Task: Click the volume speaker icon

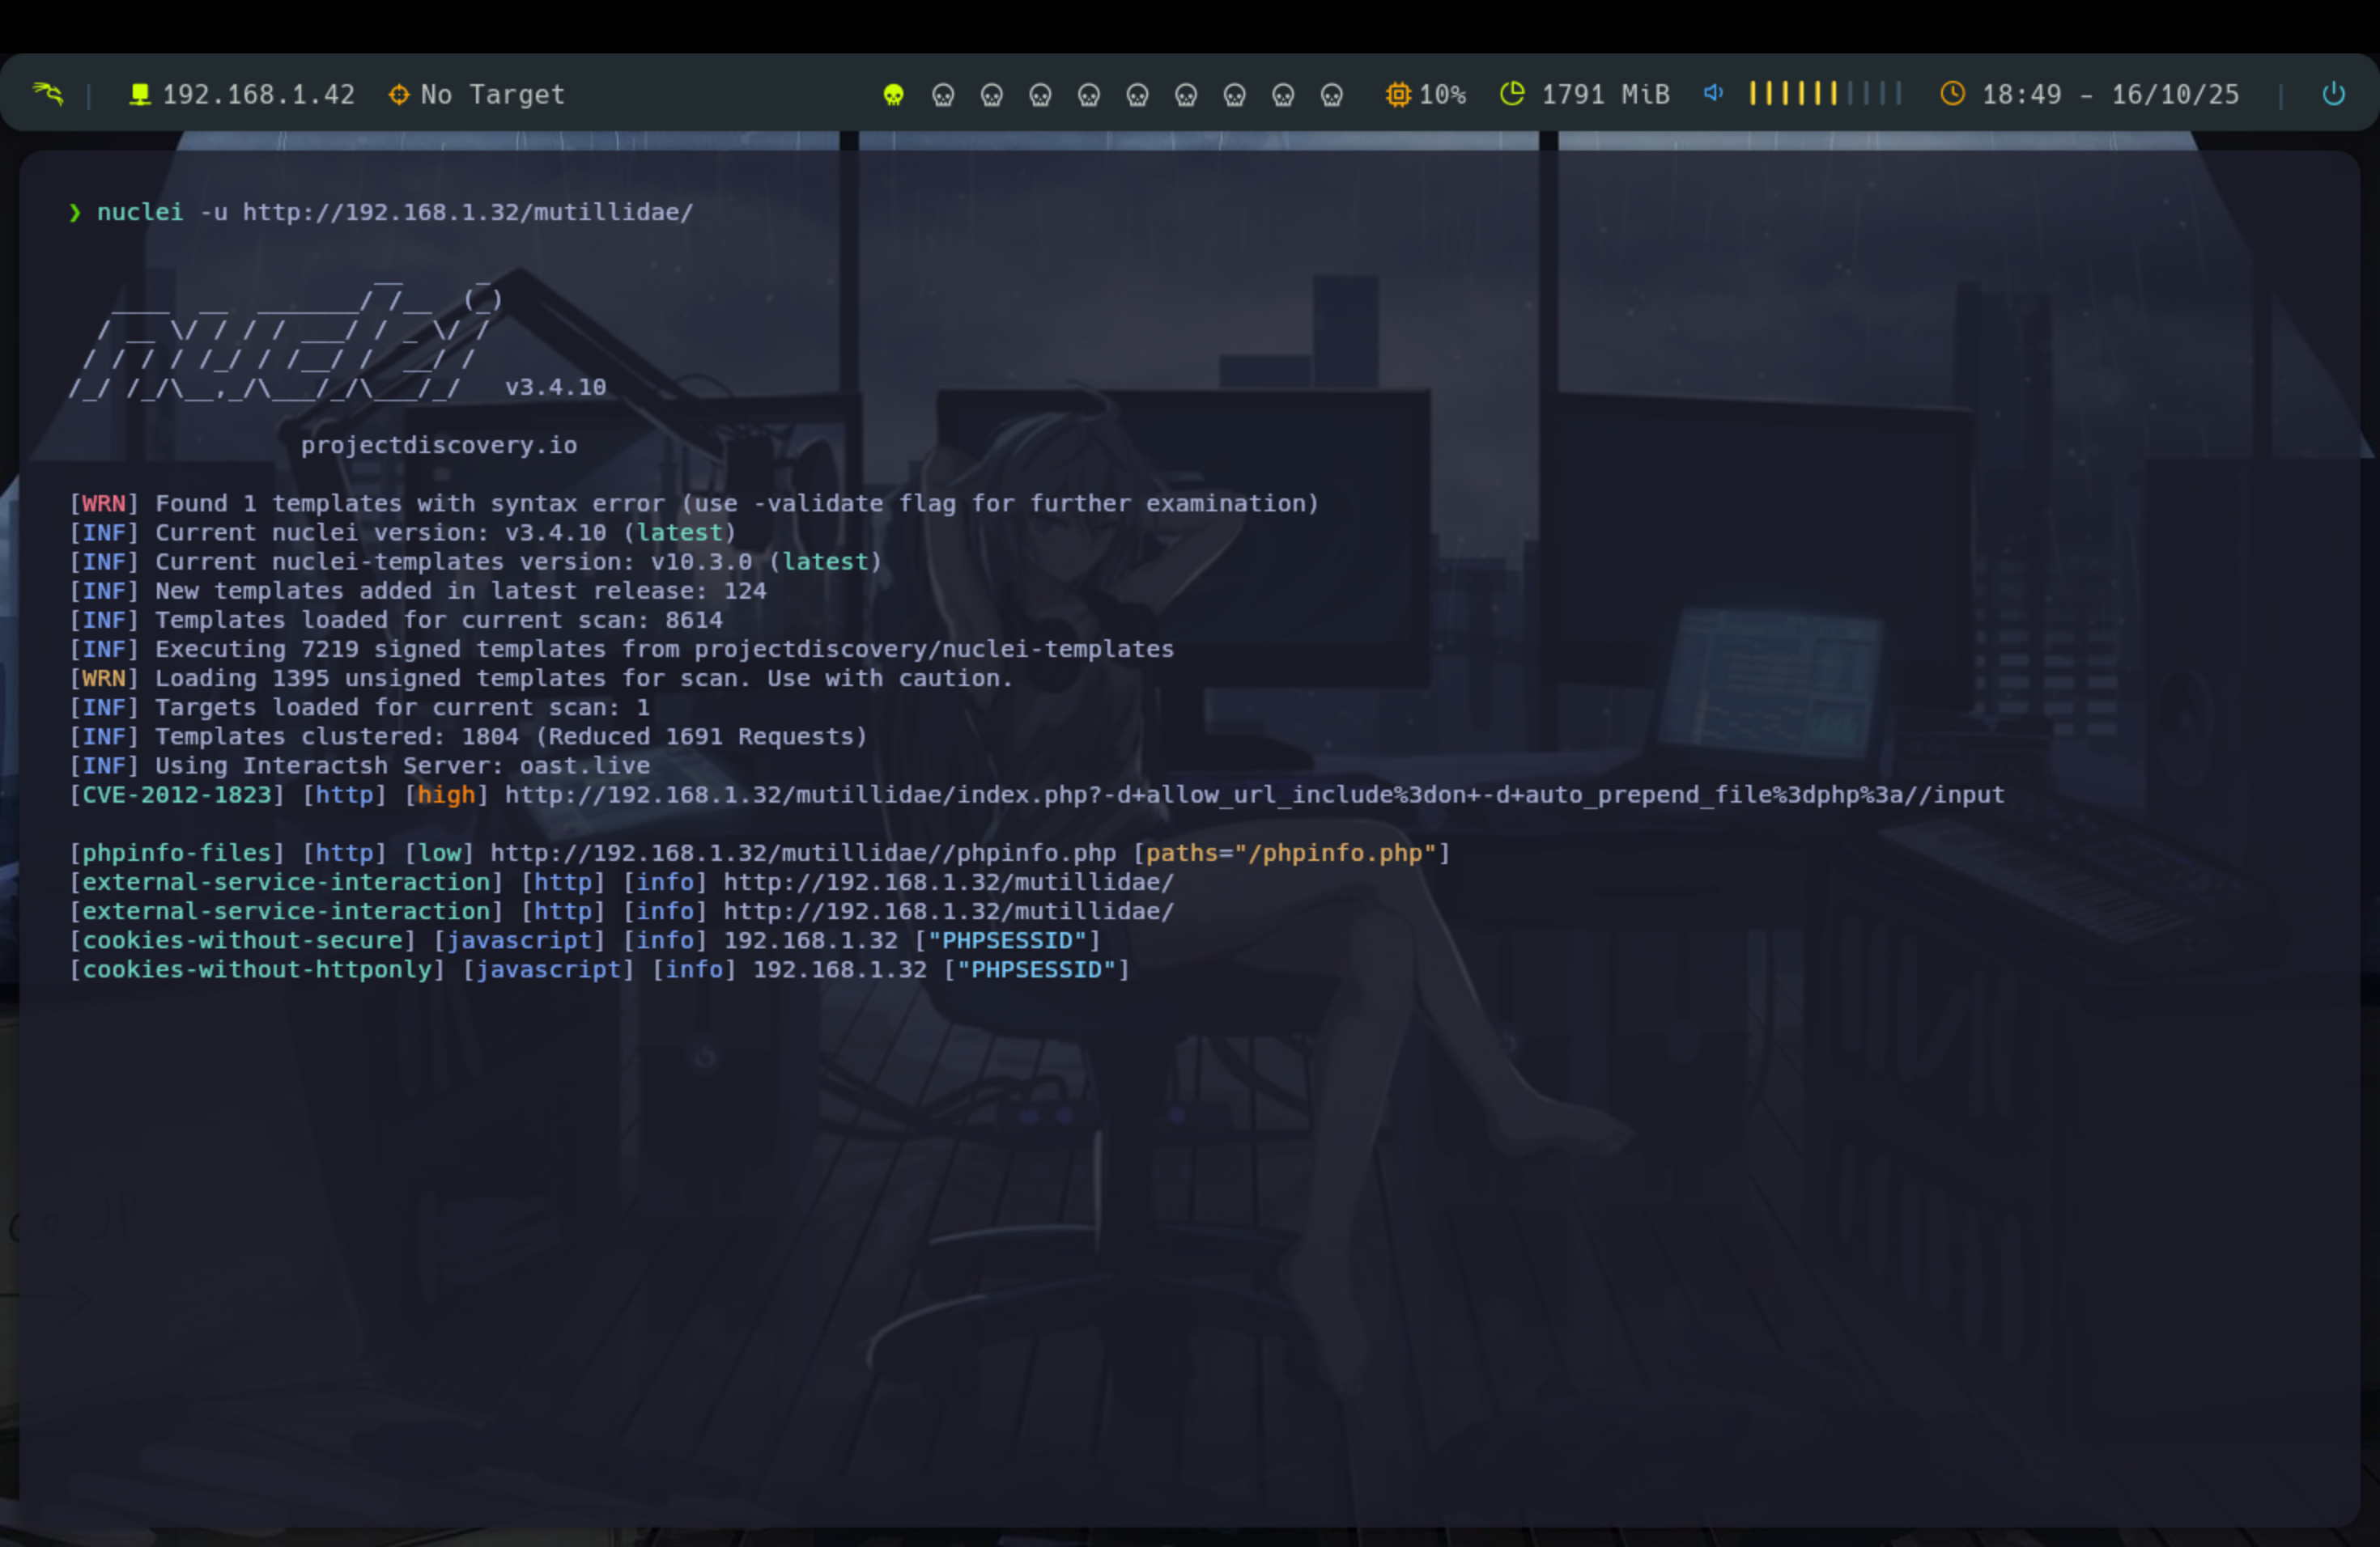Action: [x=1713, y=93]
